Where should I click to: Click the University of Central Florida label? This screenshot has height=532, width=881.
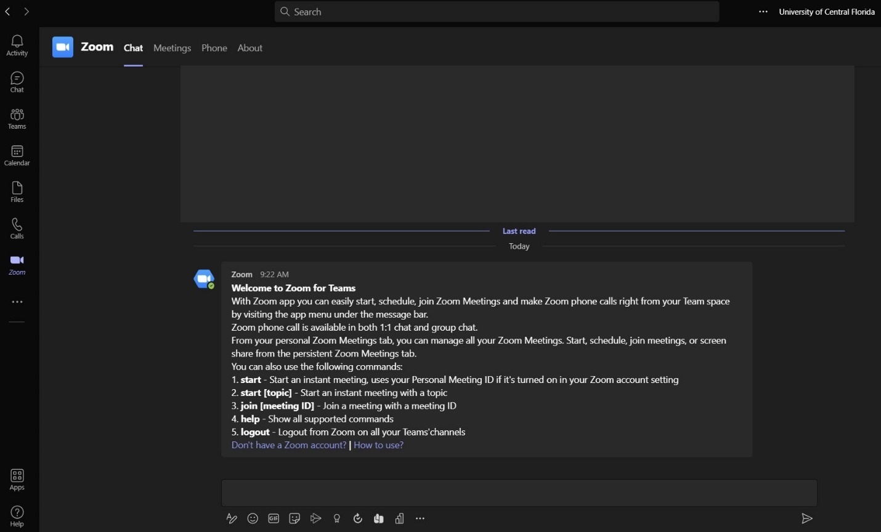pos(827,12)
